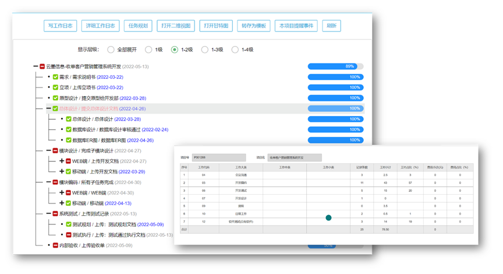Click red status icon beside 内部验收 / 上传验收单
This screenshot has height=274, width=503.
pos(55,245)
